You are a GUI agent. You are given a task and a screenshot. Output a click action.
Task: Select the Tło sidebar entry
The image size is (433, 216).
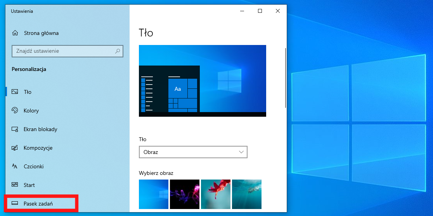[68, 92]
